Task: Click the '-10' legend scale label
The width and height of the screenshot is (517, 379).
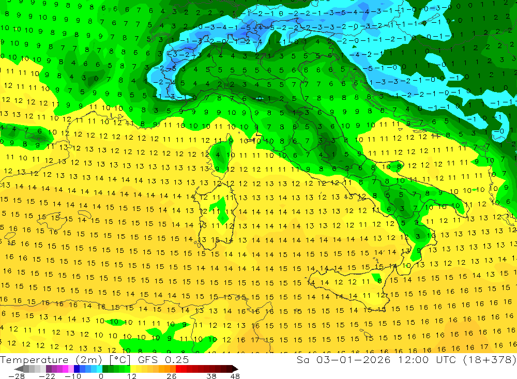Action: point(72,376)
